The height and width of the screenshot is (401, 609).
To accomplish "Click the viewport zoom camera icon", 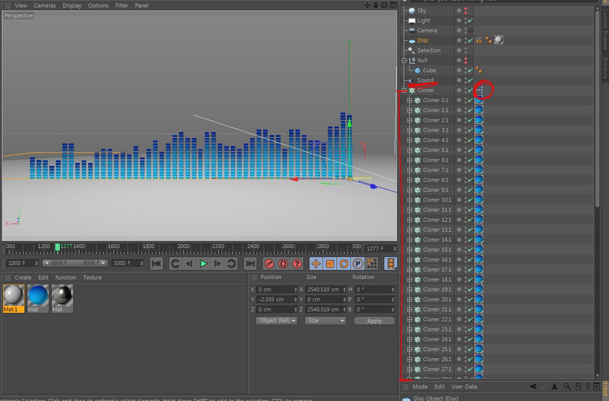I will 376,5.
